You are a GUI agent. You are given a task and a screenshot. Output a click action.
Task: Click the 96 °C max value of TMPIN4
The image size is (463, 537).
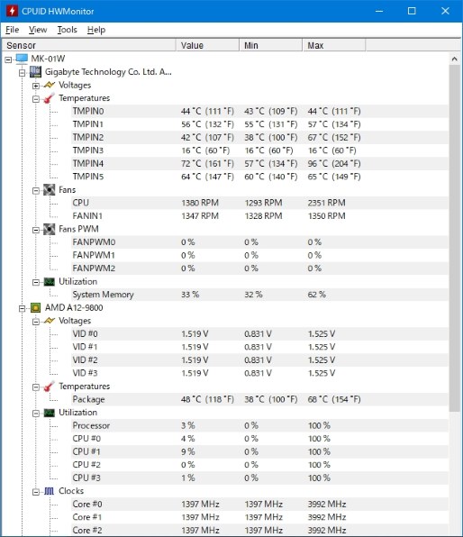[334, 164]
